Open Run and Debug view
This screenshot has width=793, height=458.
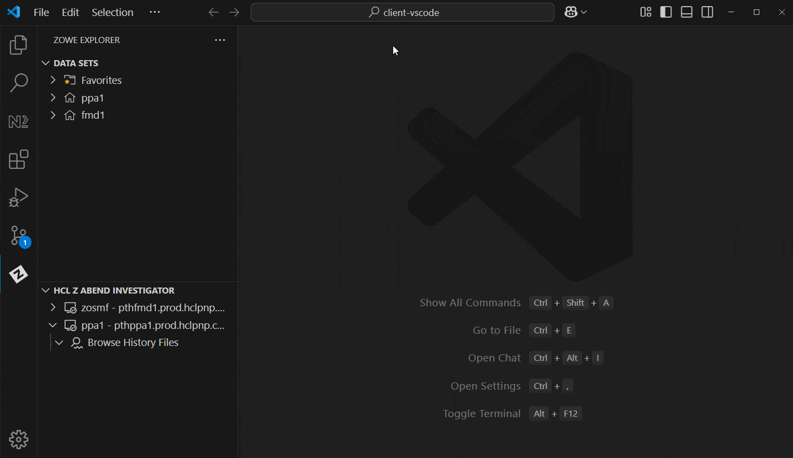[x=18, y=198]
